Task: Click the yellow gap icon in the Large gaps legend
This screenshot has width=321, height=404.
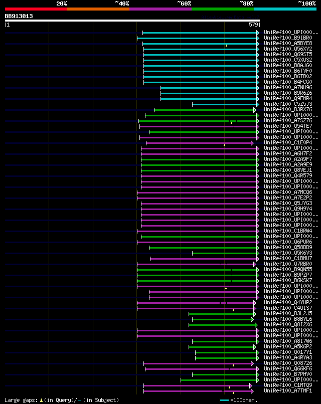Action: tap(41, 400)
